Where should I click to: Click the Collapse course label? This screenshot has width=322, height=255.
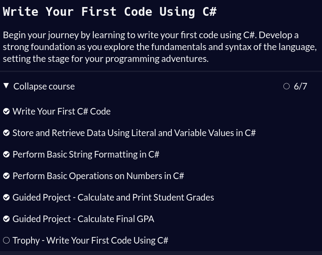point(44,86)
